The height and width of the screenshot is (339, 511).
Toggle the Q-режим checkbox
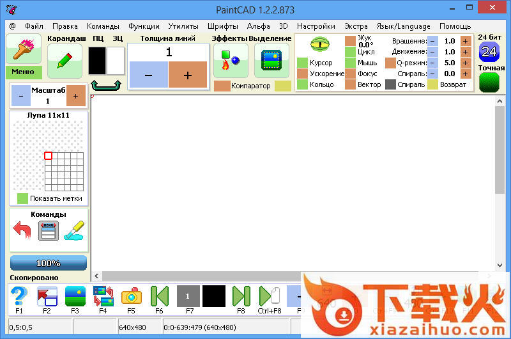point(390,63)
